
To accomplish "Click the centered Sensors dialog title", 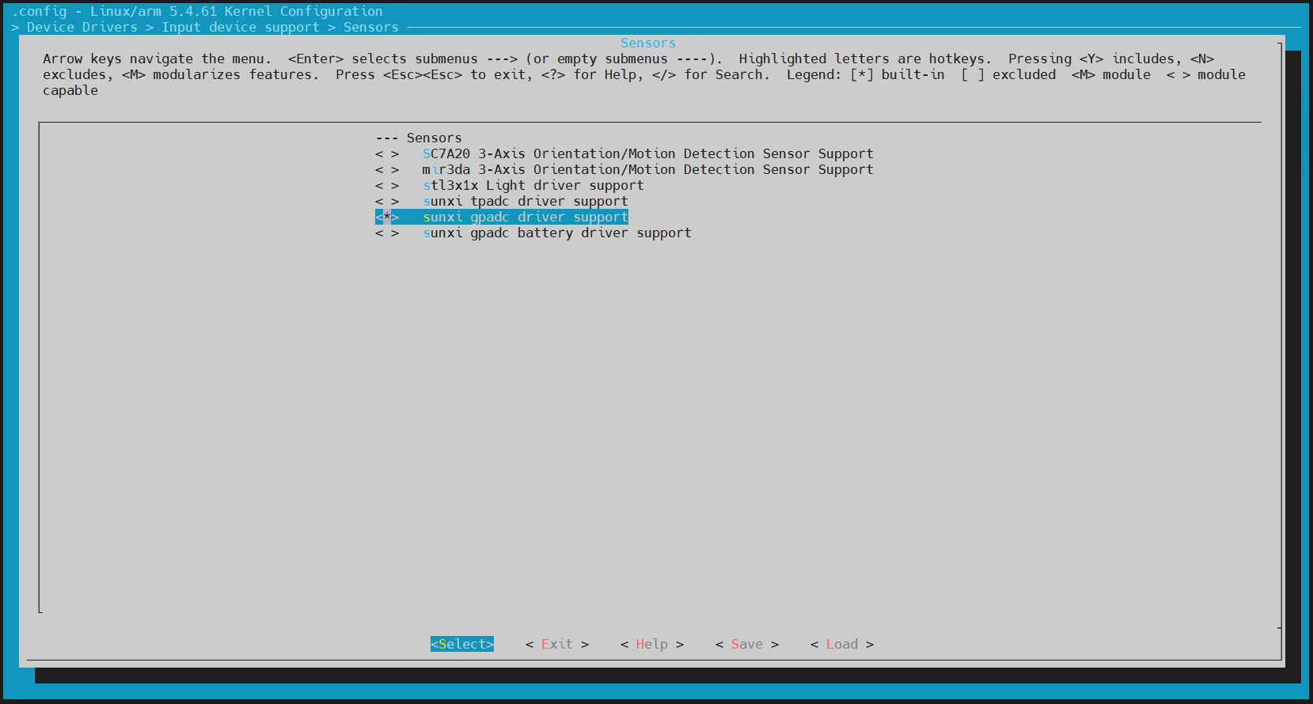I will [x=648, y=43].
